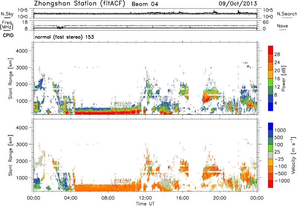Click the velocity colorbar tick '-500'

(x=281, y=174)
